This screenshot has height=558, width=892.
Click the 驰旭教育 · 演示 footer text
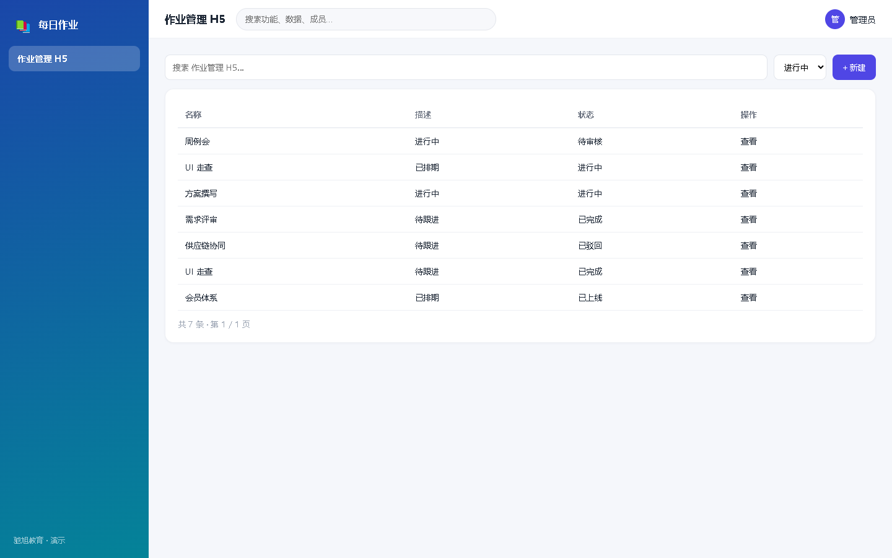[x=40, y=541]
